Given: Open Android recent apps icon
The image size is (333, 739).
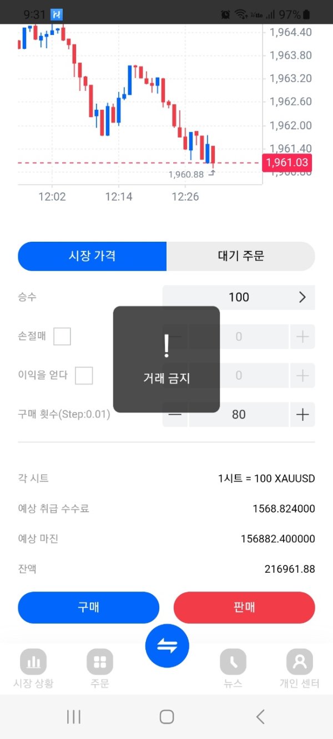Looking at the screenshot, I should point(73,717).
